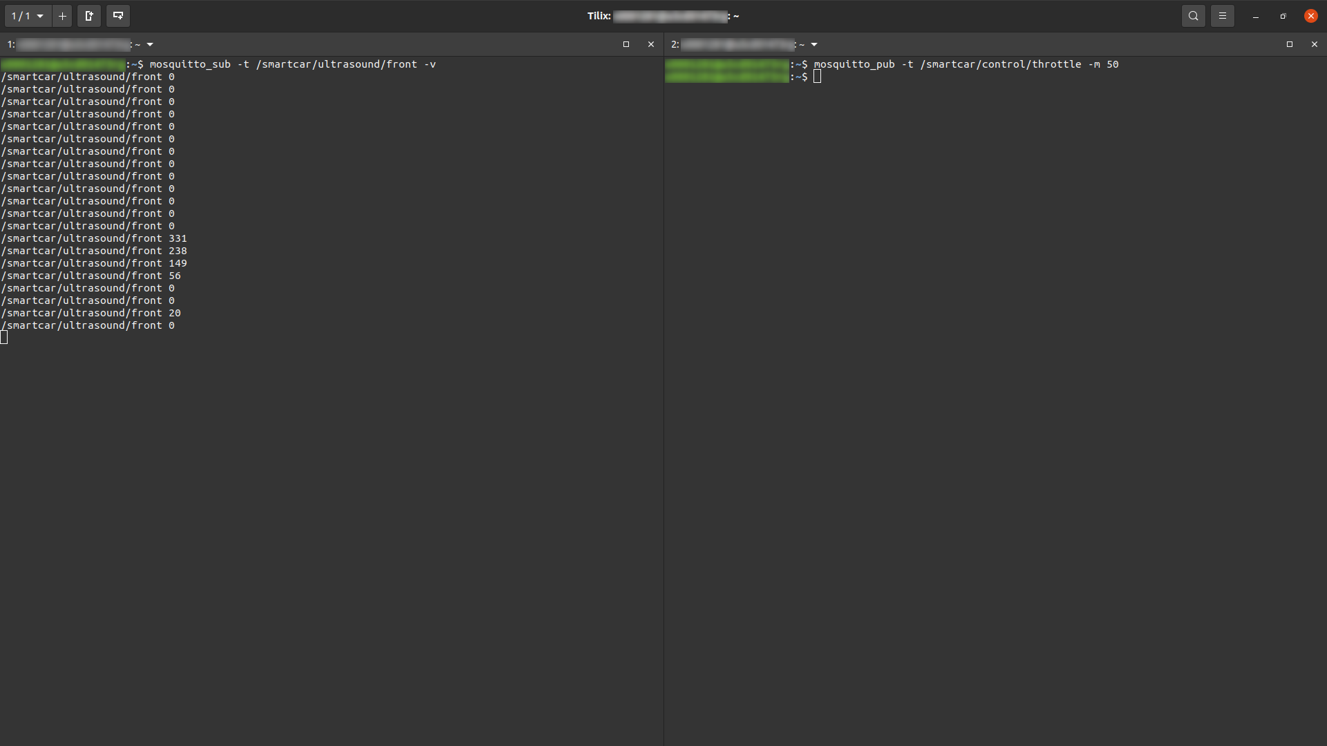Close terminal 1 pane
The width and height of the screenshot is (1327, 746).
(x=651, y=44)
